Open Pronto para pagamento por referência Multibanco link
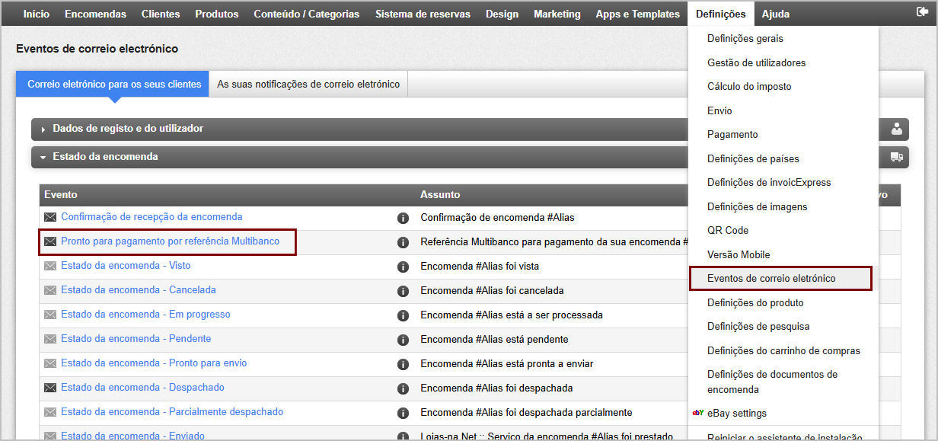This screenshot has width=938, height=441. [x=170, y=241]
